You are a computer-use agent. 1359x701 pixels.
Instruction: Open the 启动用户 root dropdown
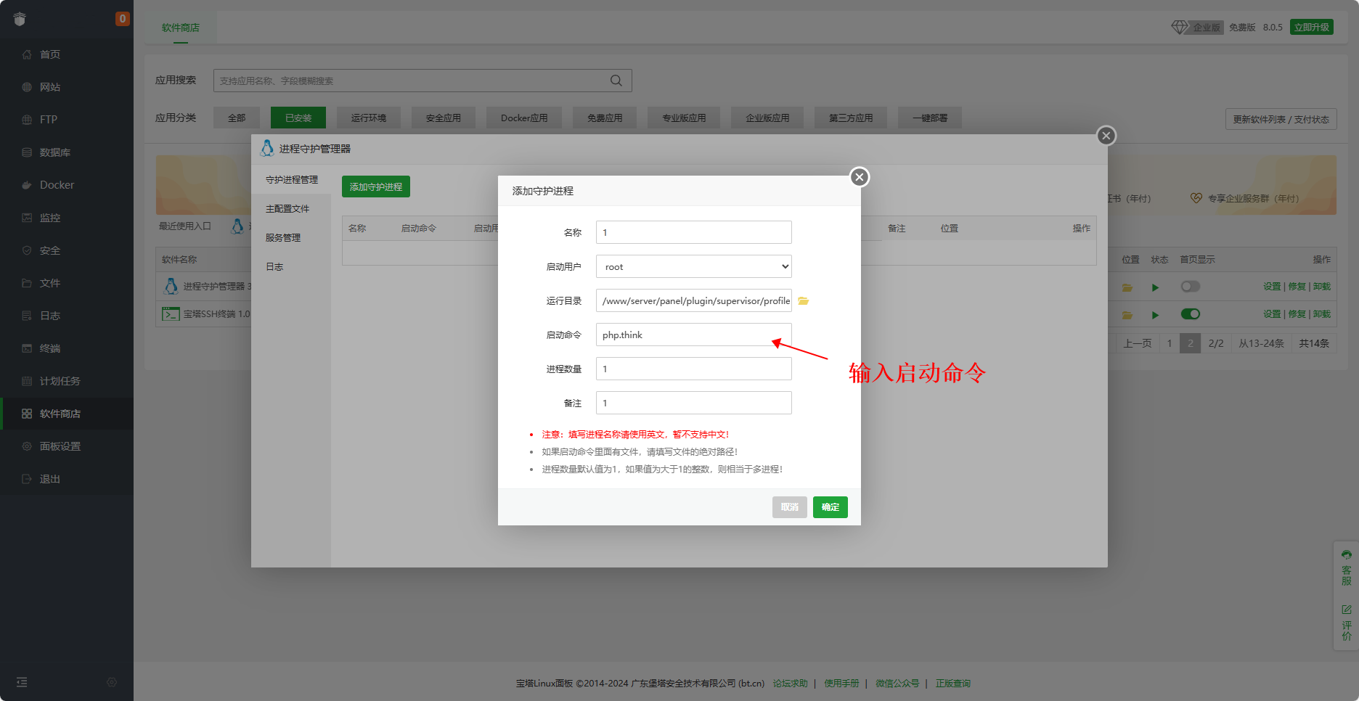693,267
